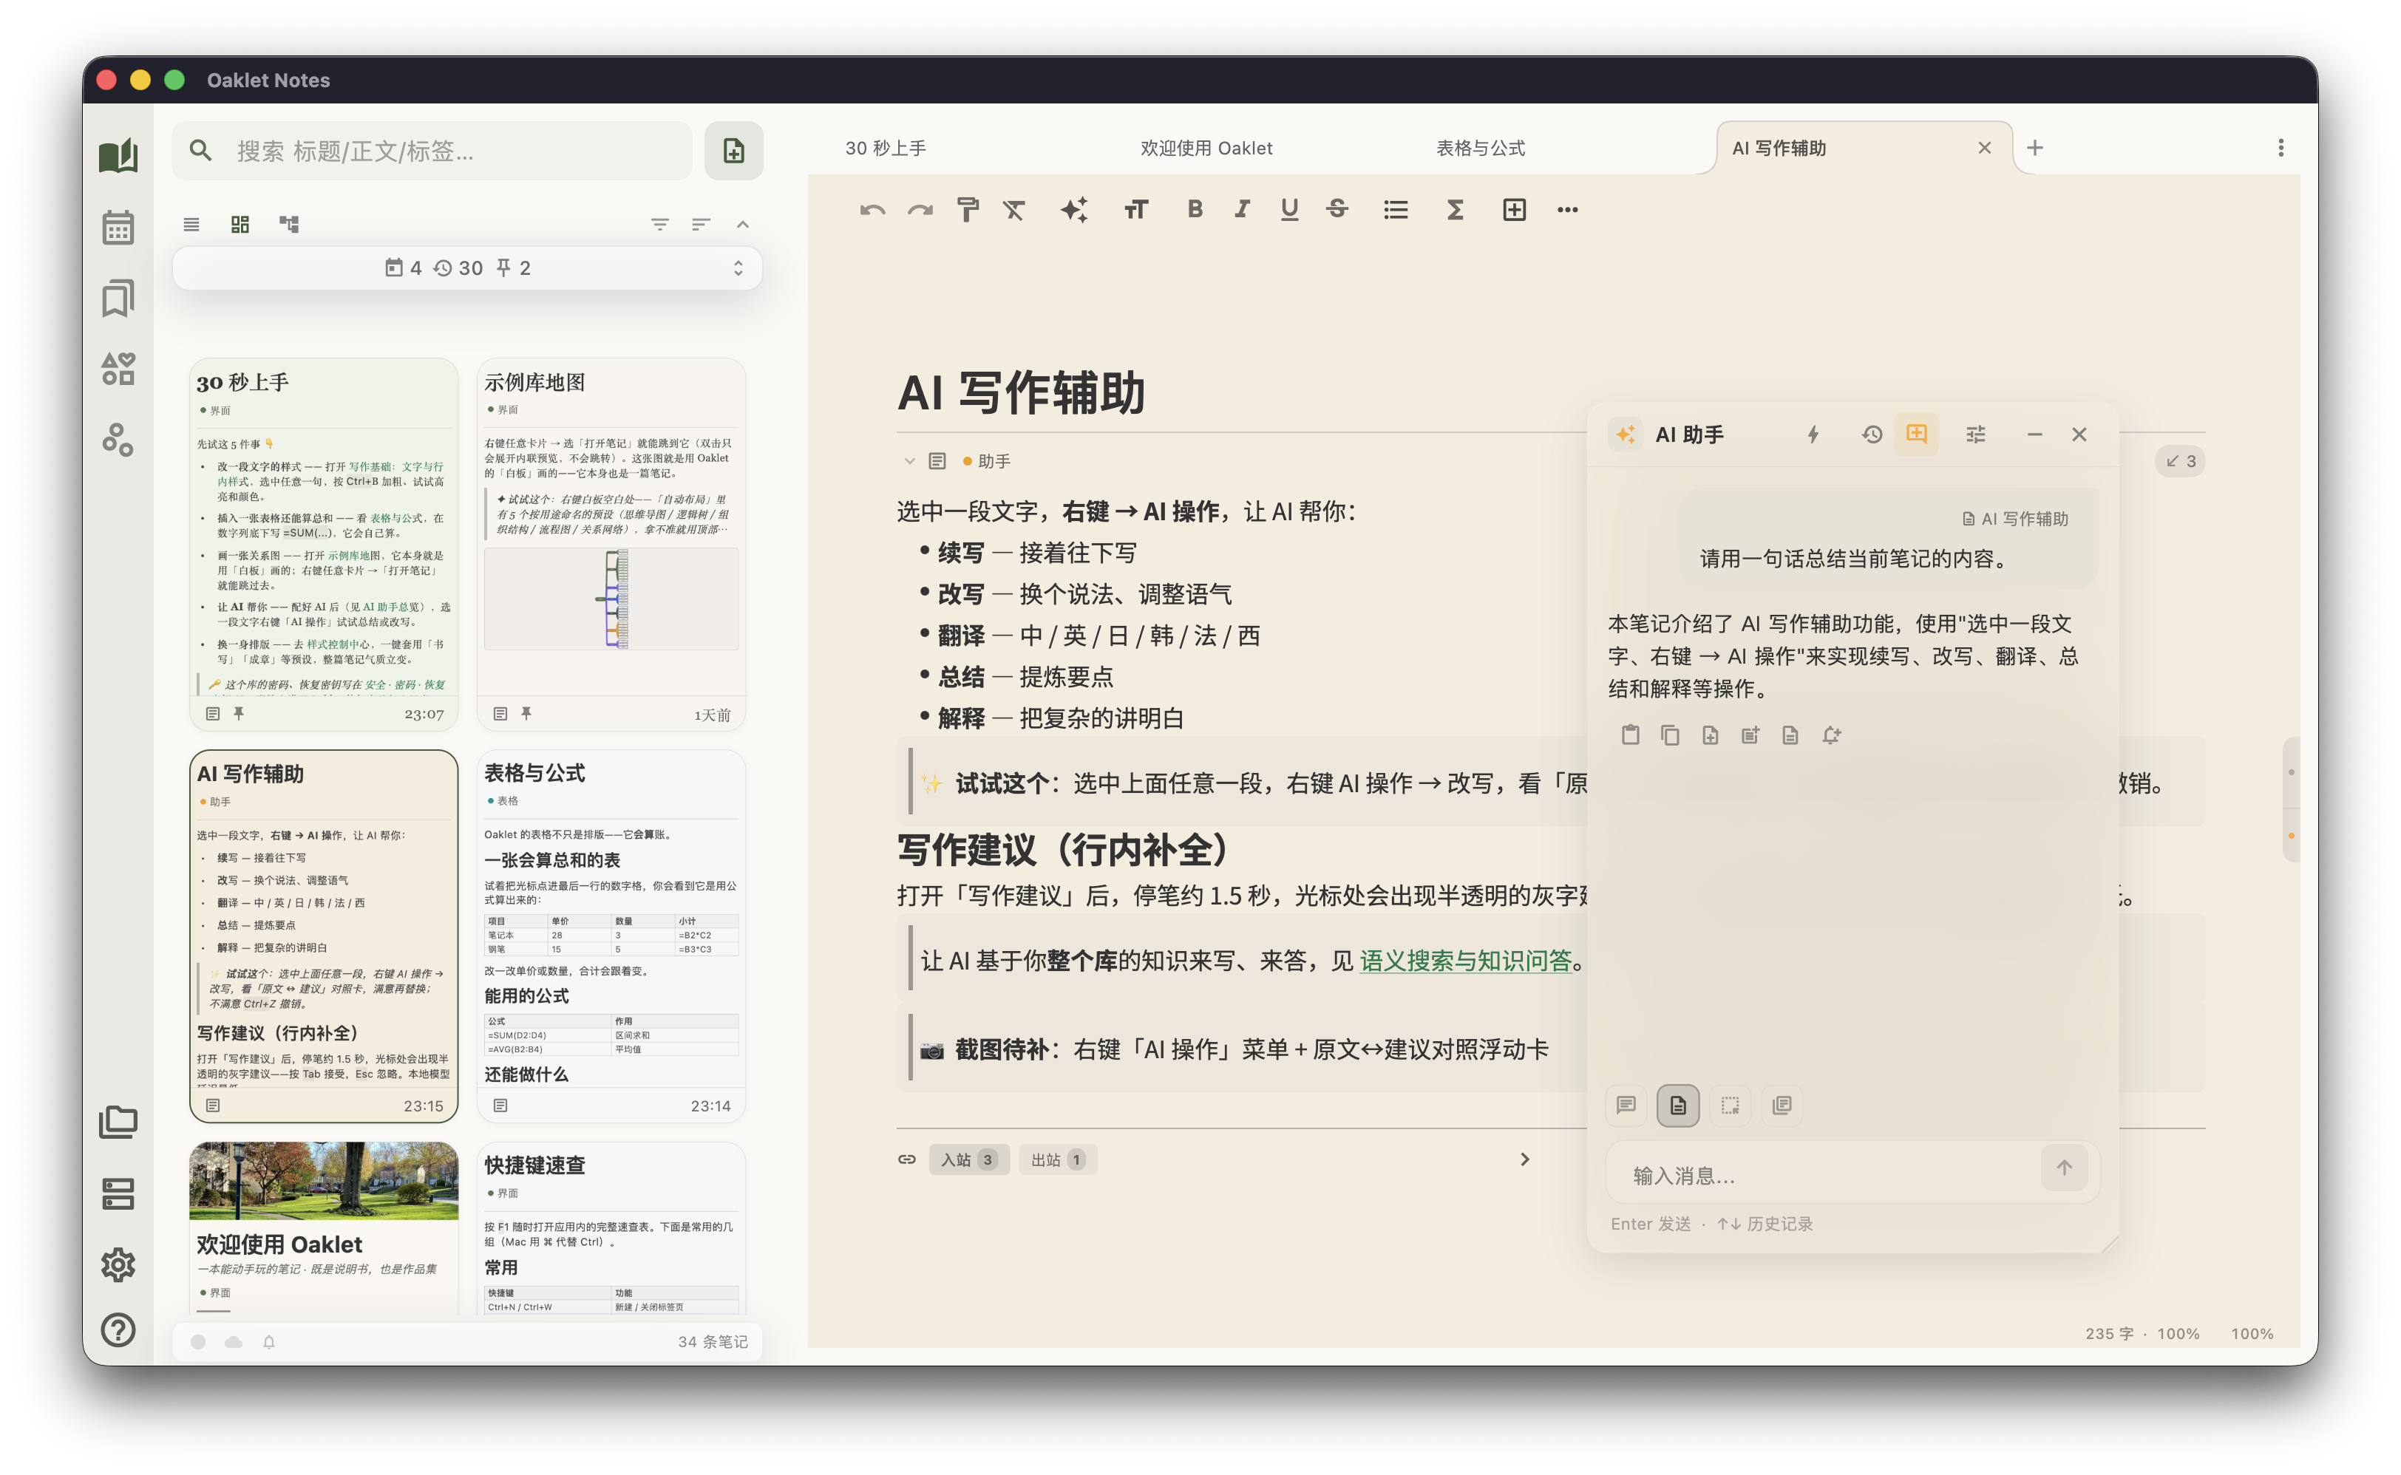Screen dimensions: 2401x1475
Task: Open the 示例库地图 note card
Action: click(x=611, y=545)
